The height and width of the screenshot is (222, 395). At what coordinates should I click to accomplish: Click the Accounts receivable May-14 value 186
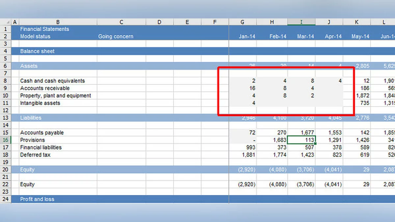coord(357,88)
